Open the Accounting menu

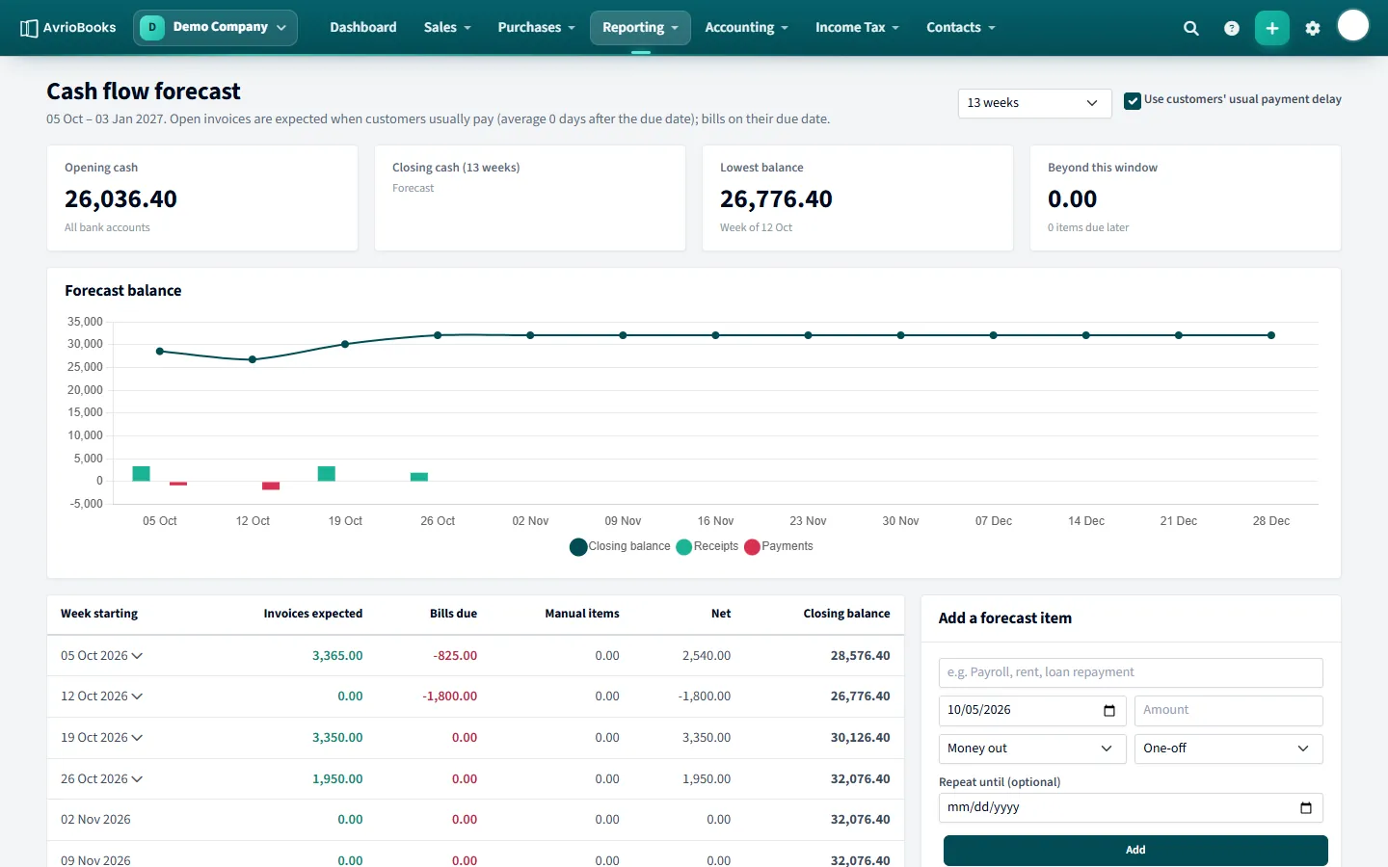coord(746,27)
